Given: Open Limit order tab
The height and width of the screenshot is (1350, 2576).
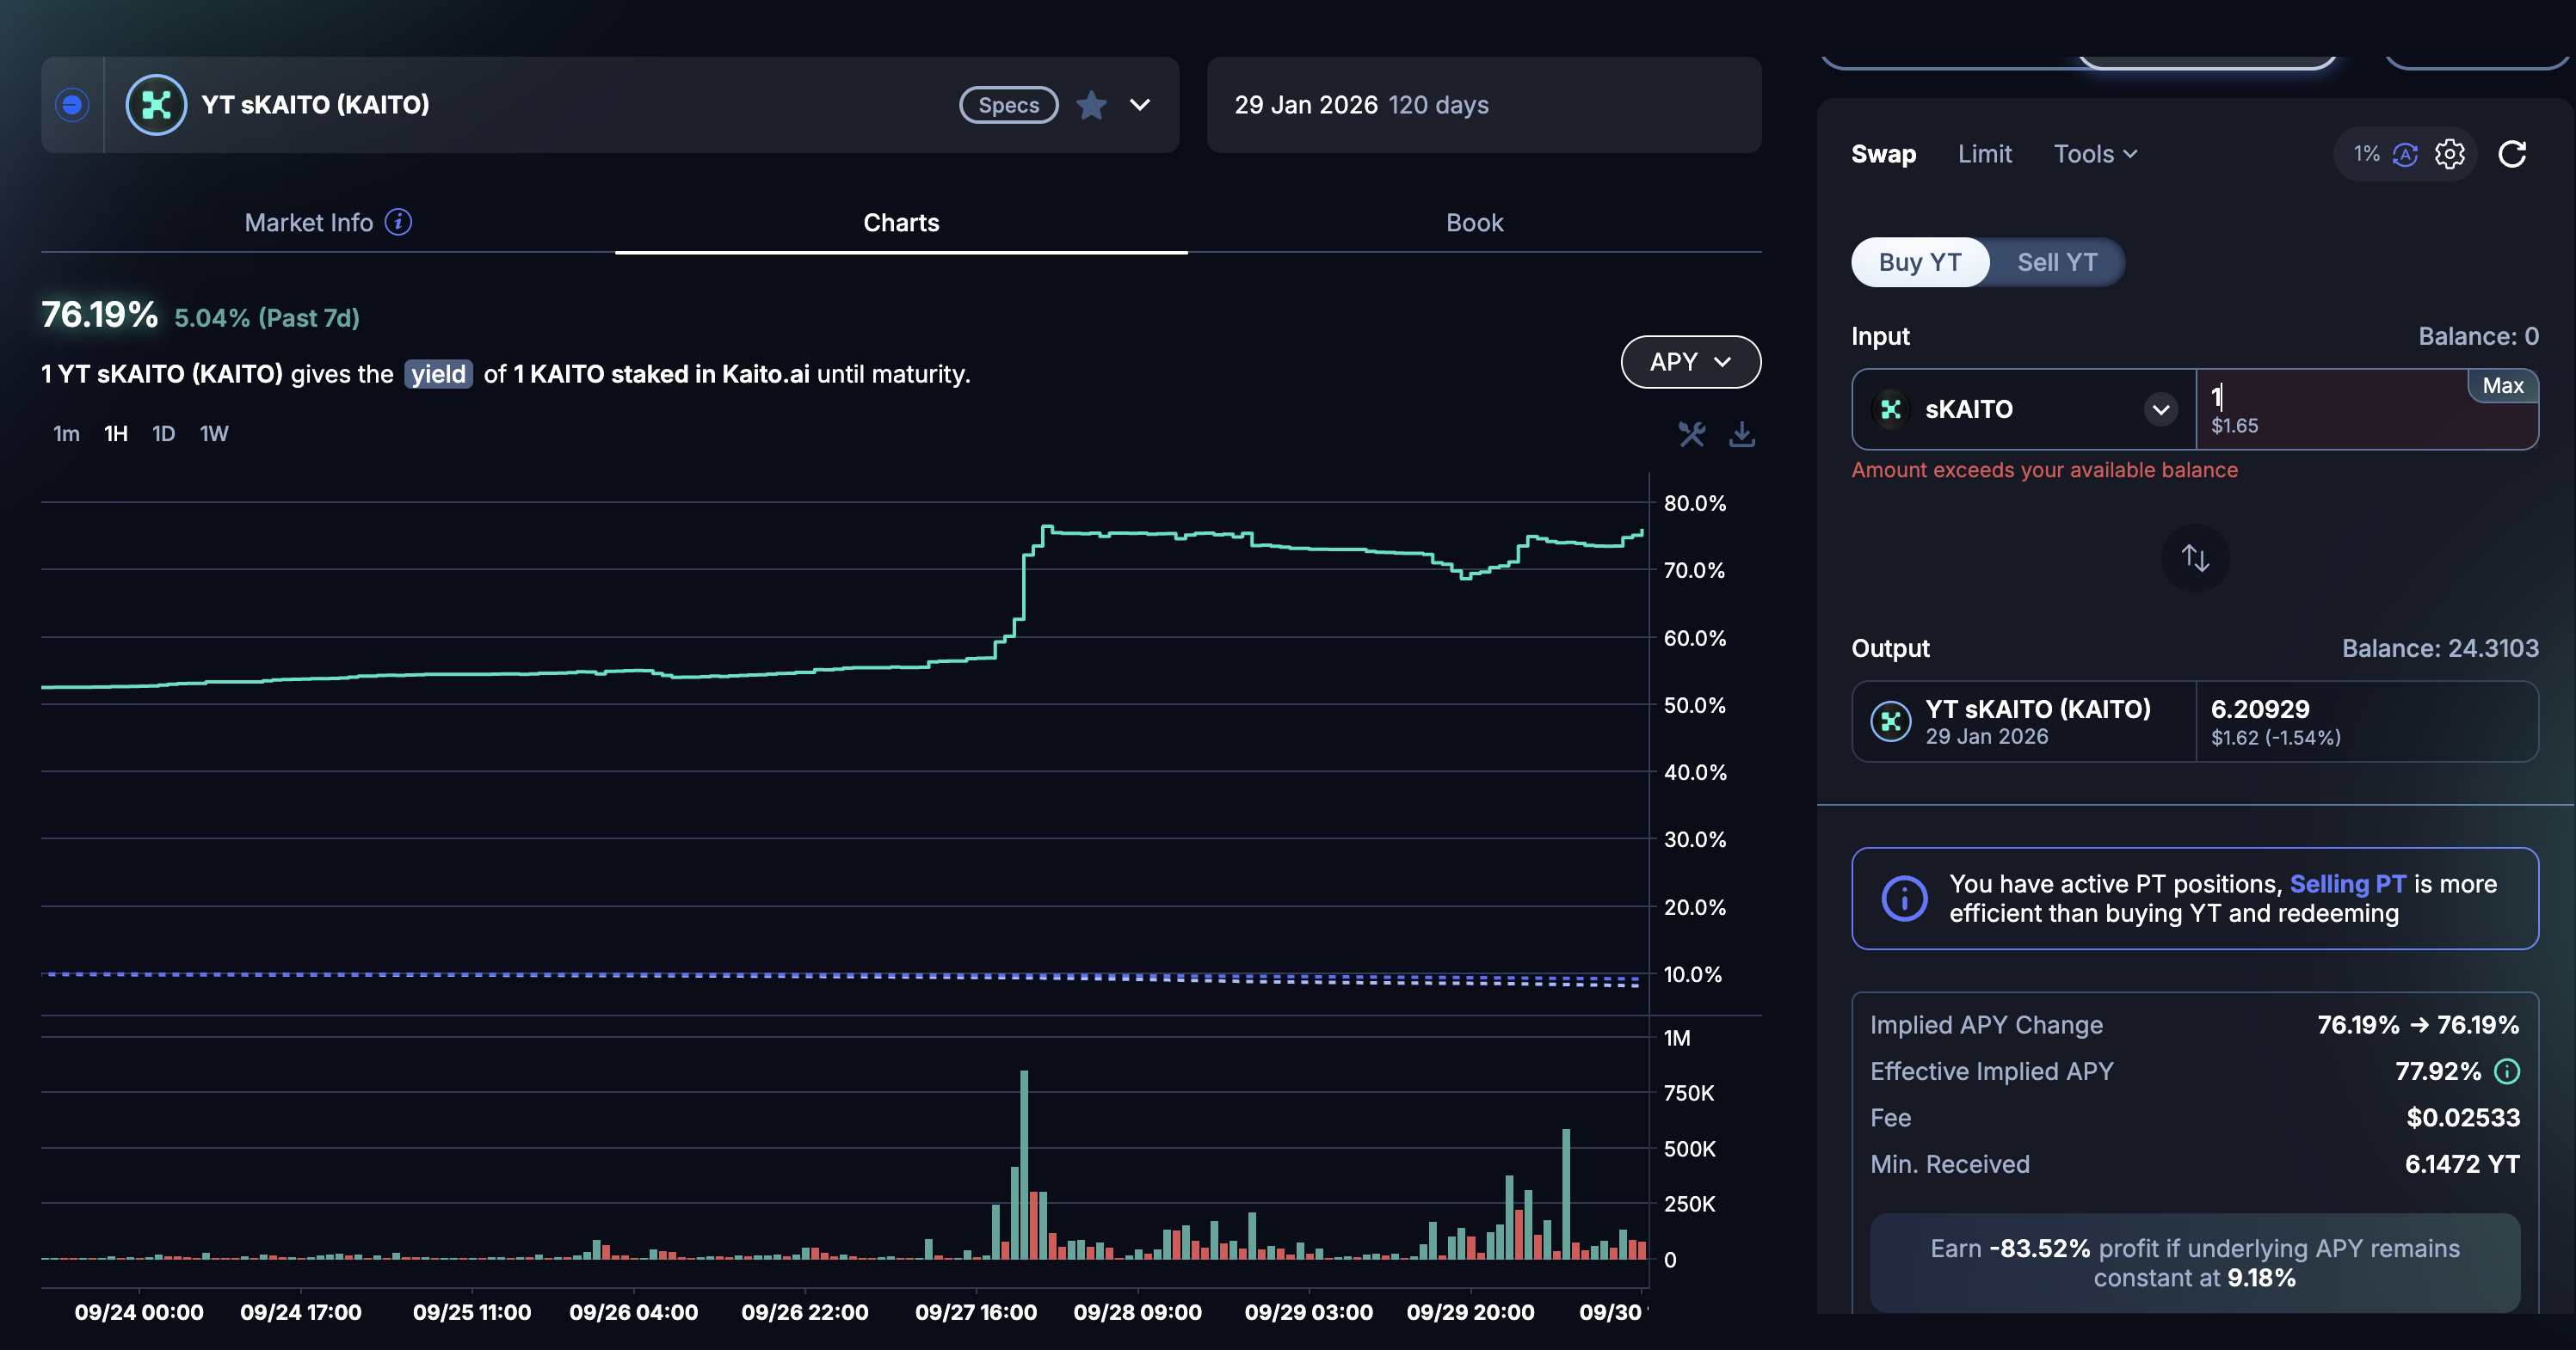Looking at the screenshot, I should pyautogui.click(x=1984, y=154).
